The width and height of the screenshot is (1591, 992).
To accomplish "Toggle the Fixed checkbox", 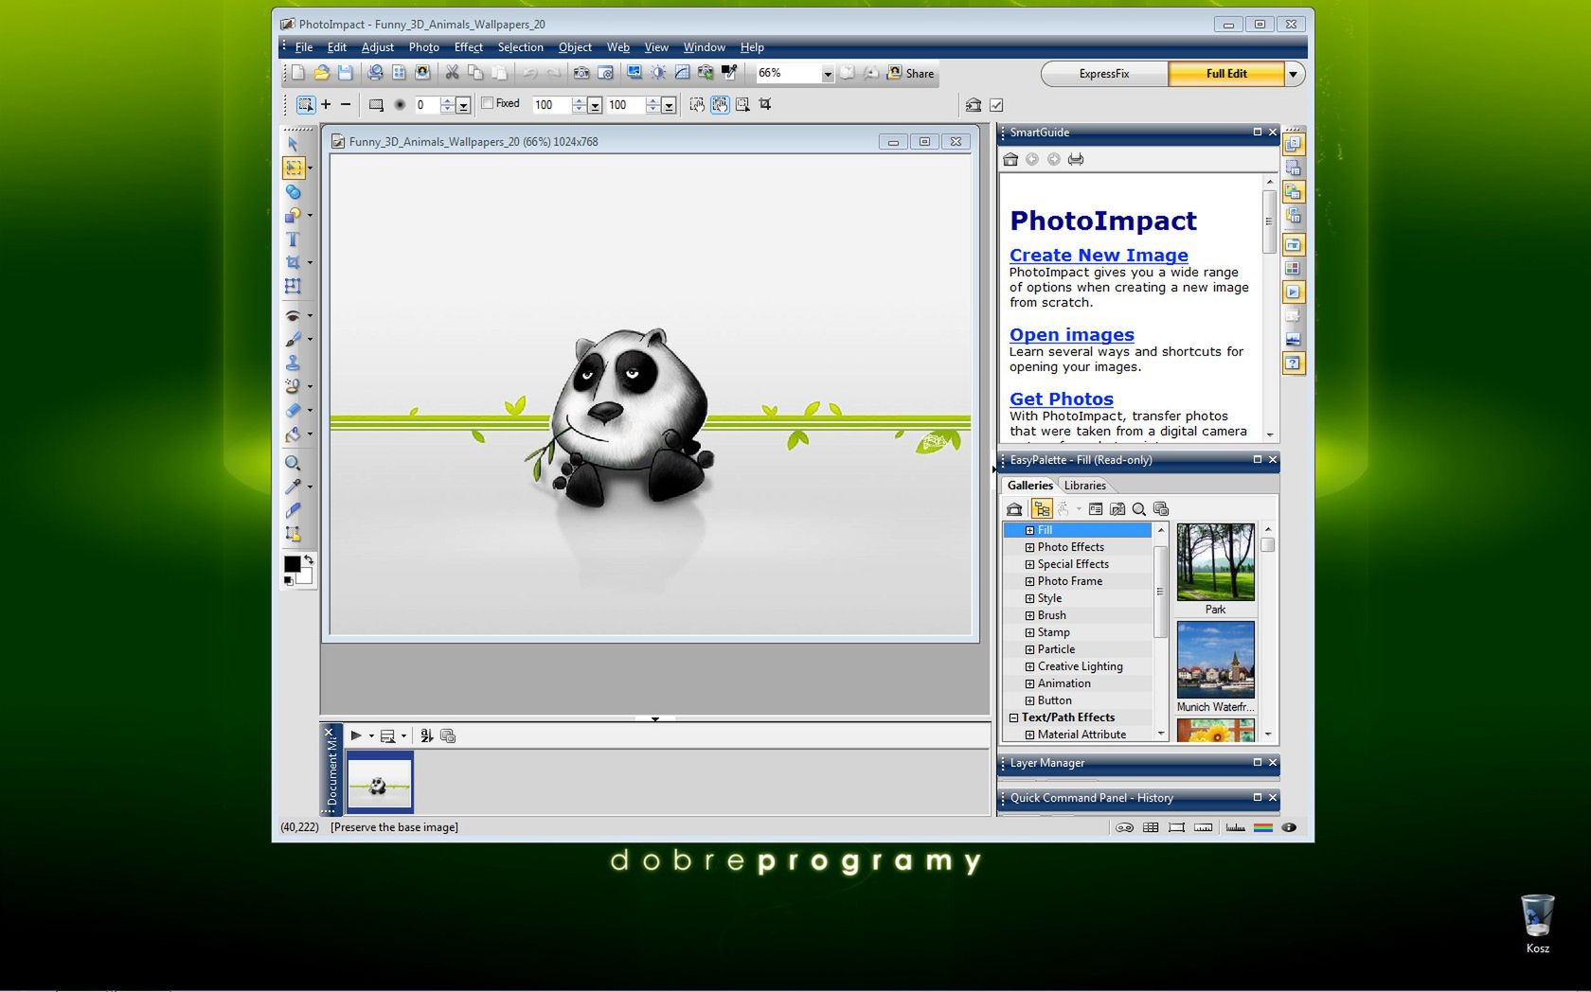I will pos(488,103).
